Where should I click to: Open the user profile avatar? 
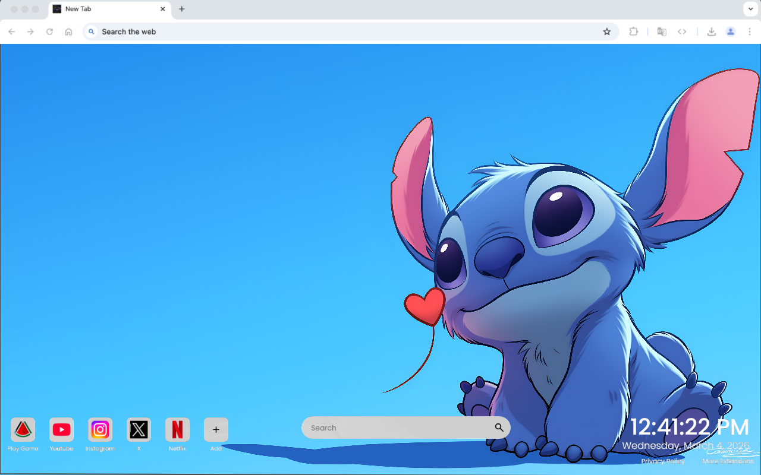[x=731, y=31]
